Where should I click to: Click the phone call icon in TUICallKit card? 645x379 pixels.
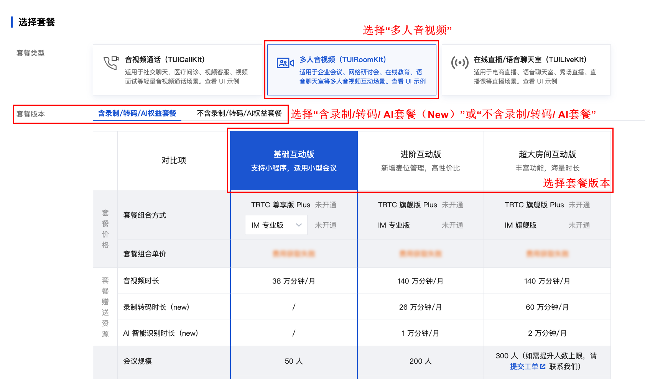point(111,63)
